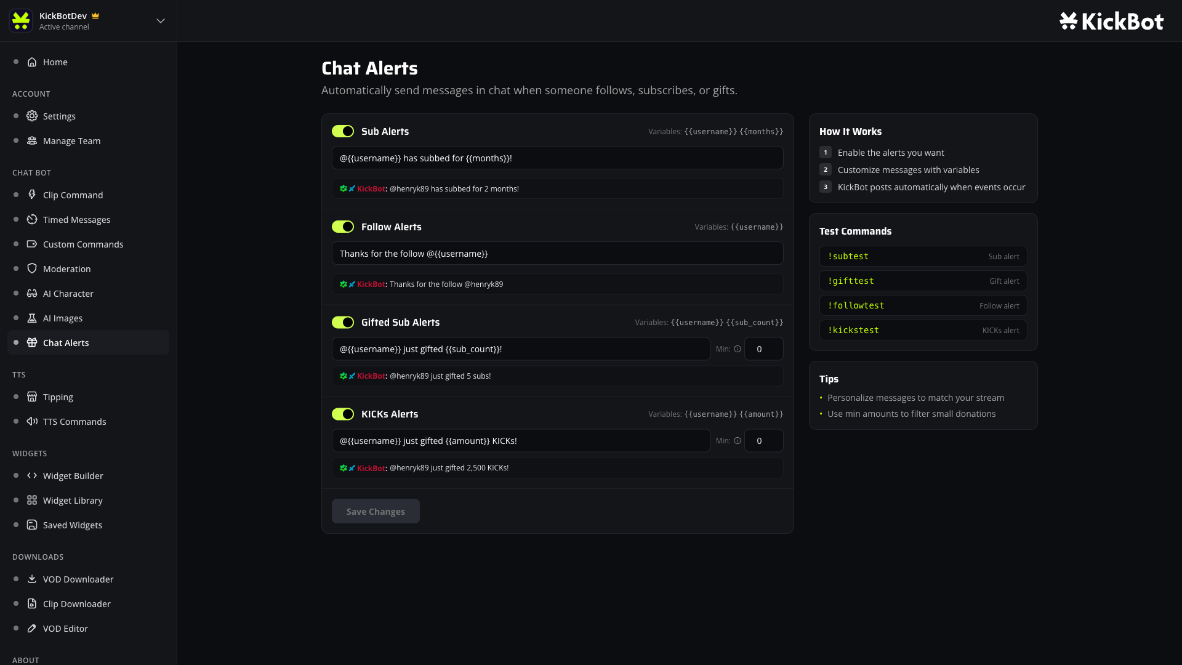Click the Moderation shield icon
Screen dimensions: 1182x665
[x=32, y=269]
